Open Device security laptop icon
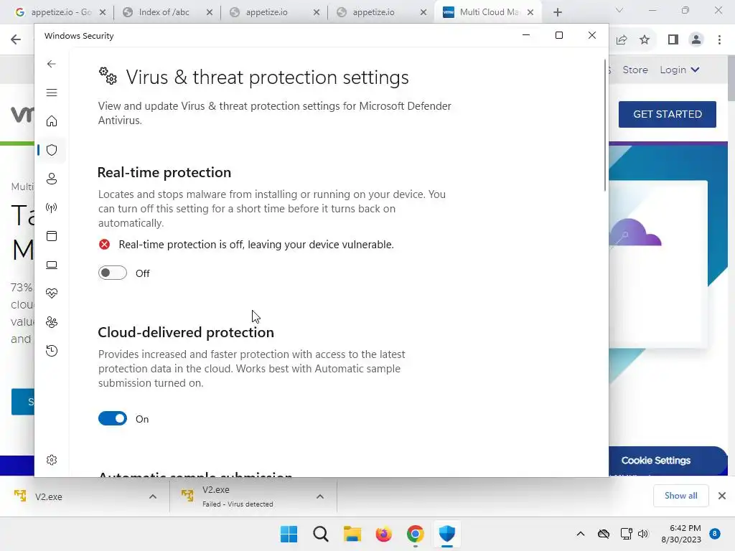The image size is (735, 551). (x=52, y=265)
